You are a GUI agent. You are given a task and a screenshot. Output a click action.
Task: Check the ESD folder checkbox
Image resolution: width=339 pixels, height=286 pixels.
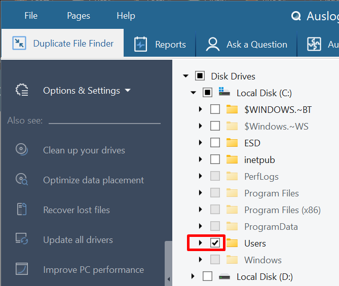pos(215,143)
